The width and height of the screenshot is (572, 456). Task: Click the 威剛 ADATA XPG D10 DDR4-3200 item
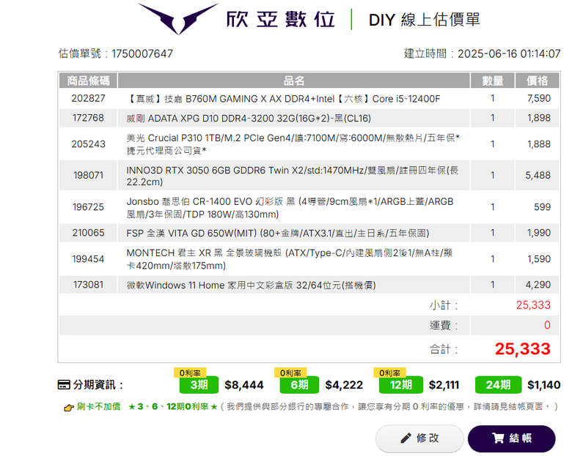point(249,119)
